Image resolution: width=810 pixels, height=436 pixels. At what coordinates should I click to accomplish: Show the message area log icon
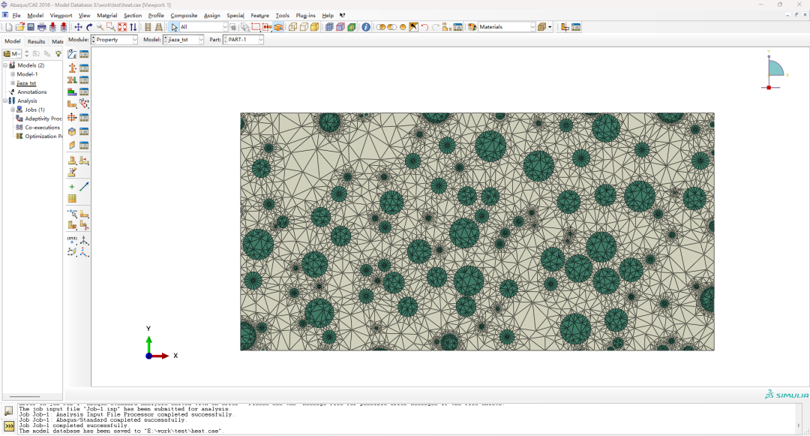9,411
